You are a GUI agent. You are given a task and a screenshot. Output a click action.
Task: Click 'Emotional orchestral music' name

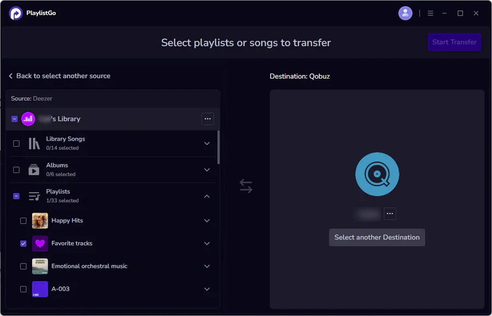pyautogui.click(x=90, y=266)
